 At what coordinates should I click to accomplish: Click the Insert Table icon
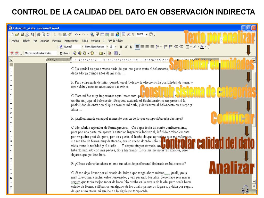(102, 35)
